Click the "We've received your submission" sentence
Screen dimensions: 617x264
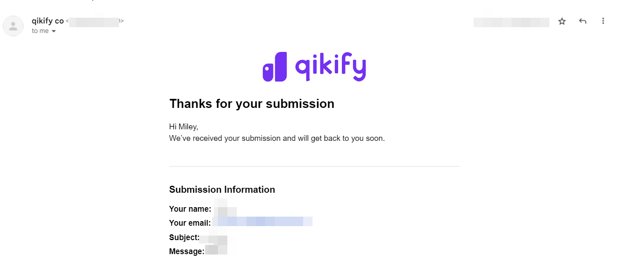tap(277, 138)
